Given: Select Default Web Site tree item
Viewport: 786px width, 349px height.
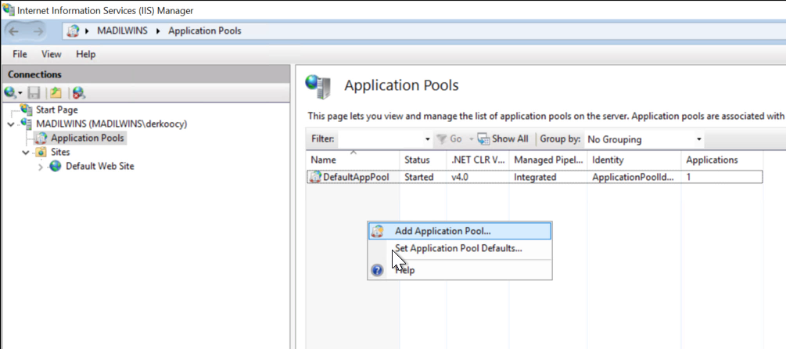Looking at the screenshot, I should click(100, 166).
